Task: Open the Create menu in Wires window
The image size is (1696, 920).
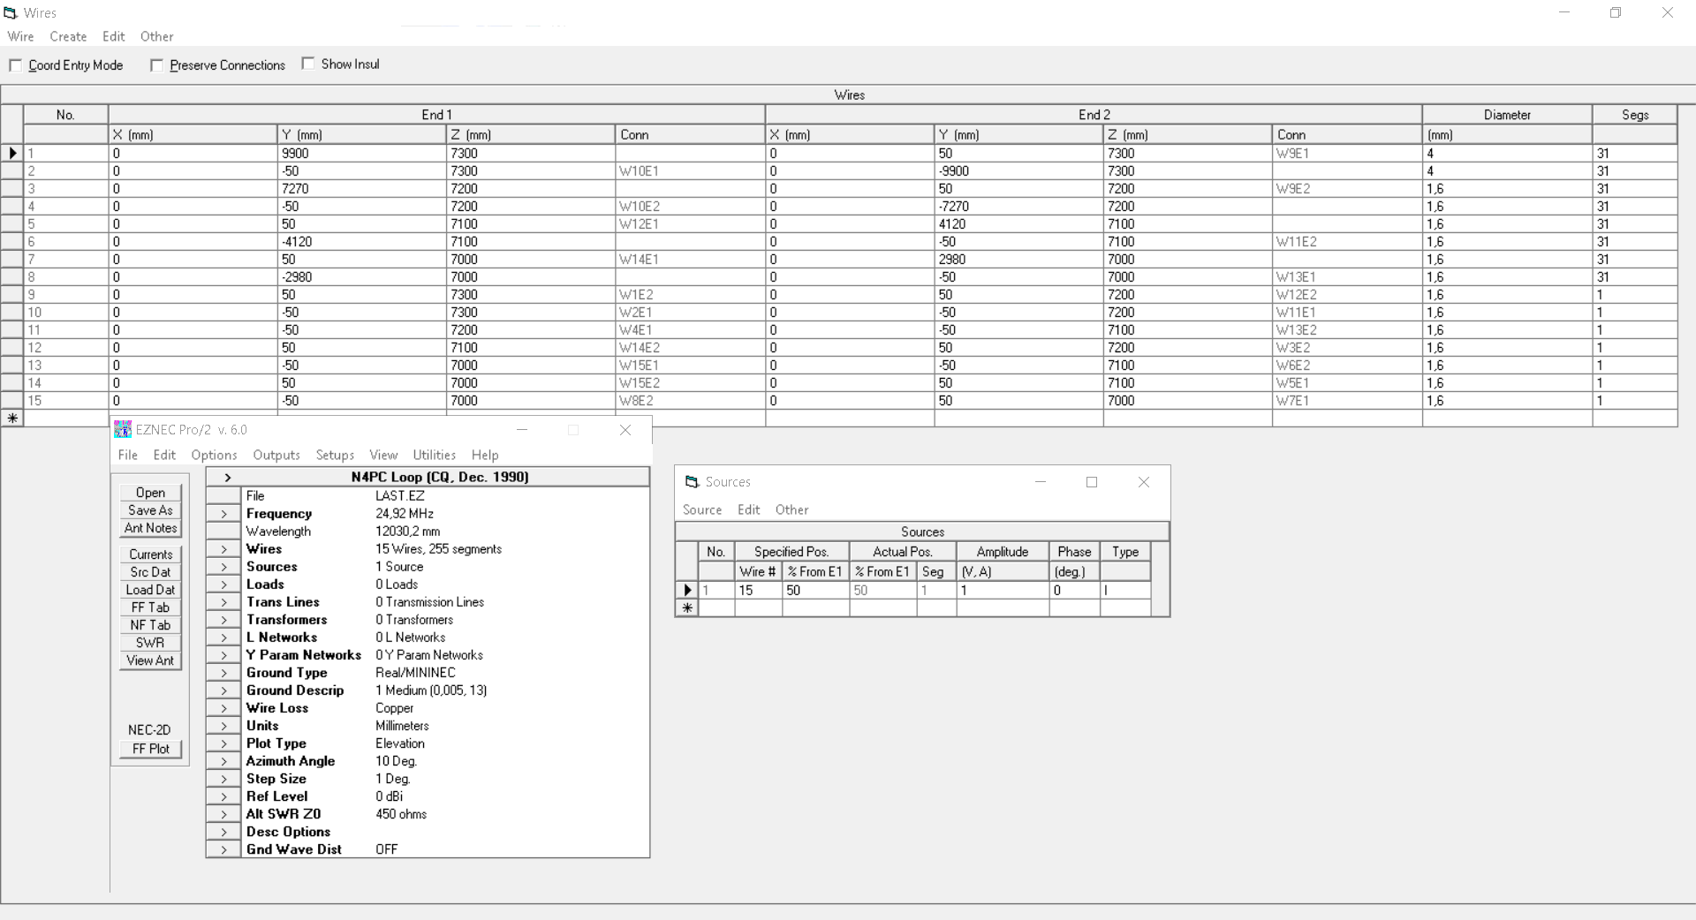Action: click(x=68, y=36)
